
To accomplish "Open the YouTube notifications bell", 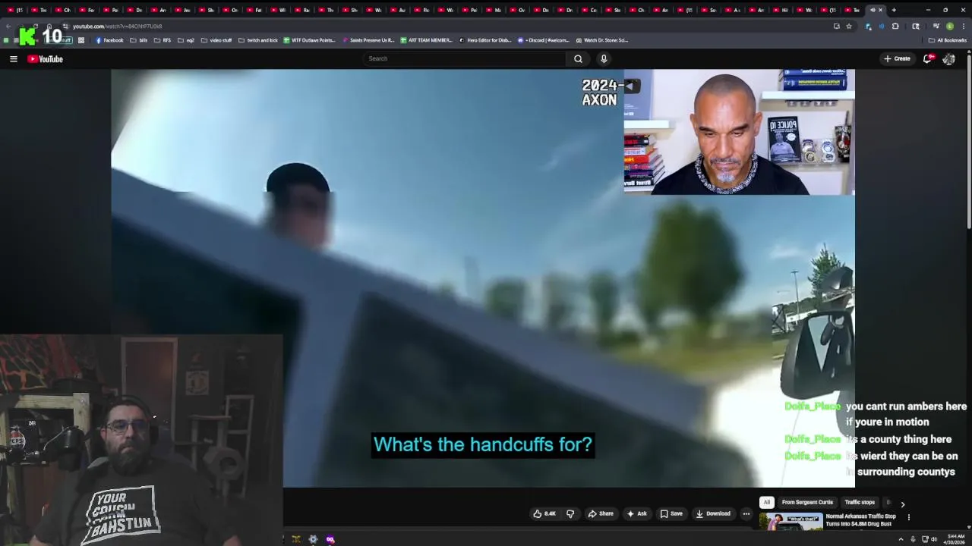I will coord(927,58).
